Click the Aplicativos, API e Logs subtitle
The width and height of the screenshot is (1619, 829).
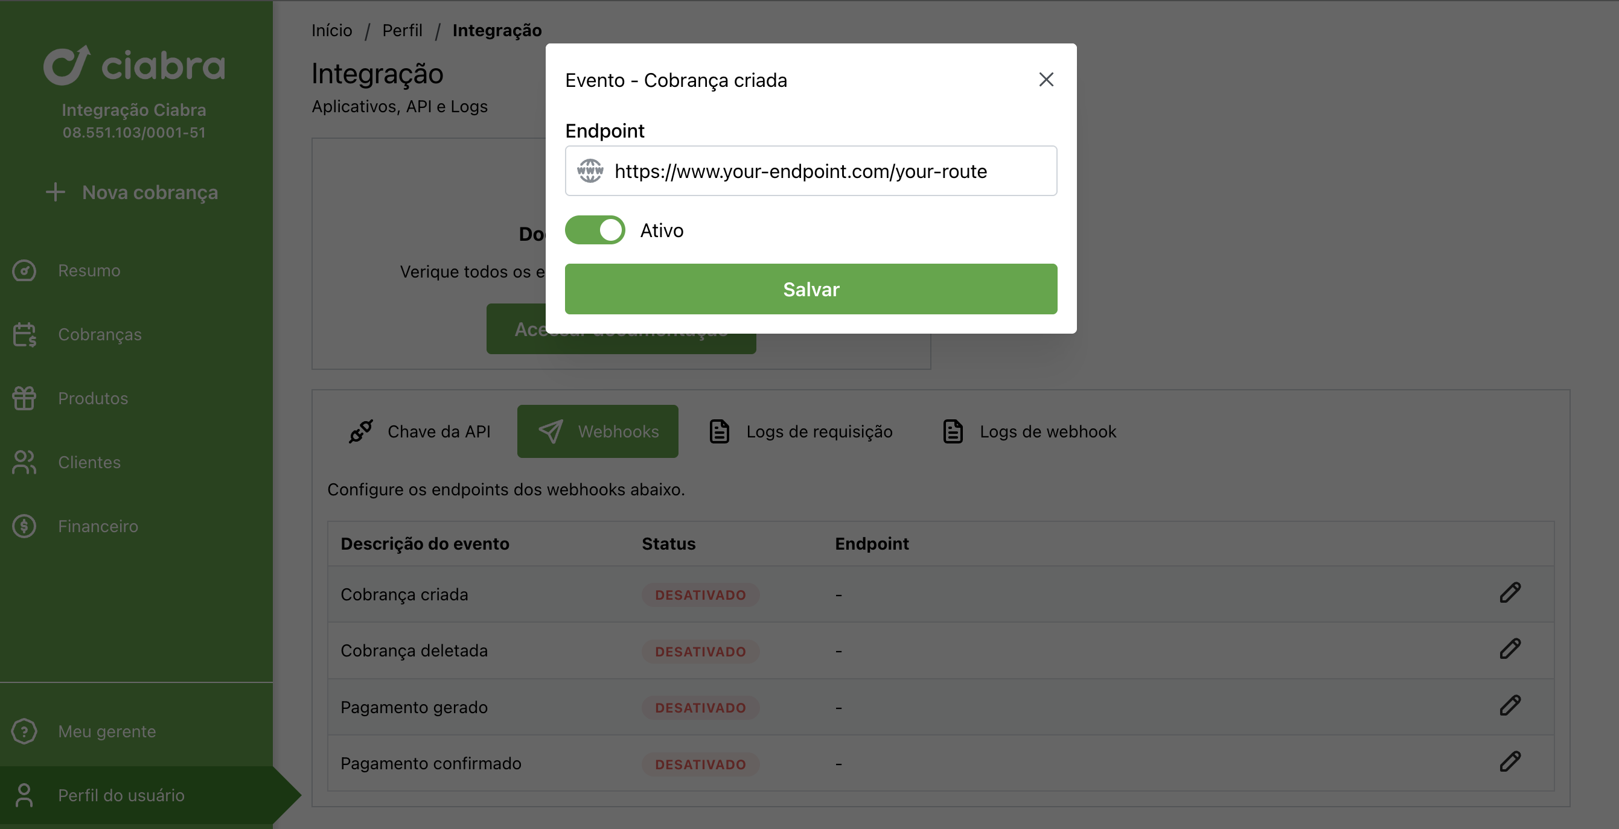[400, 106]
